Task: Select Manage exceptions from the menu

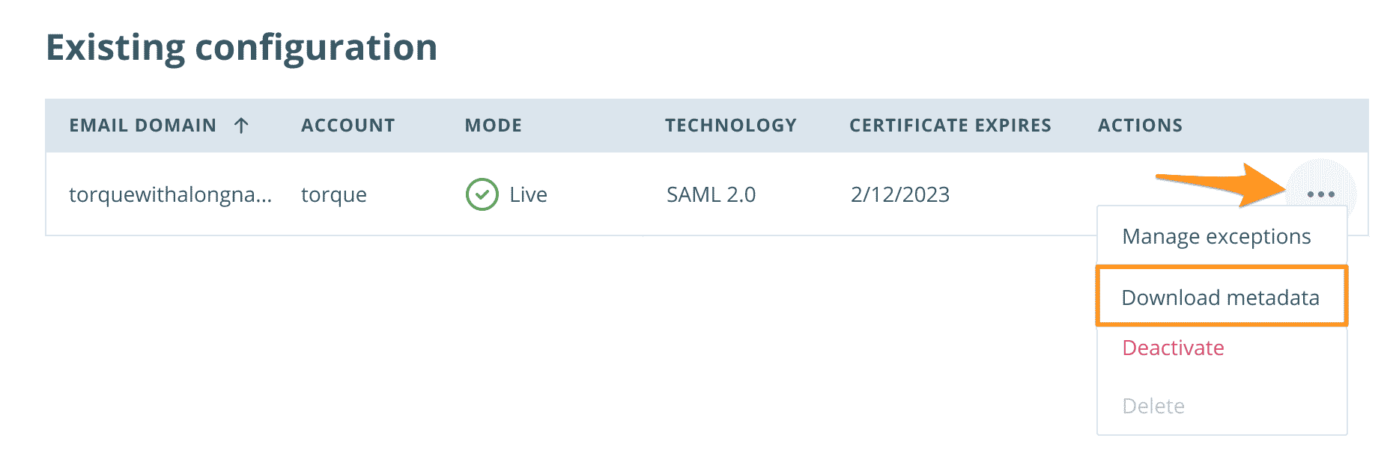Action: click(1216, 237)
